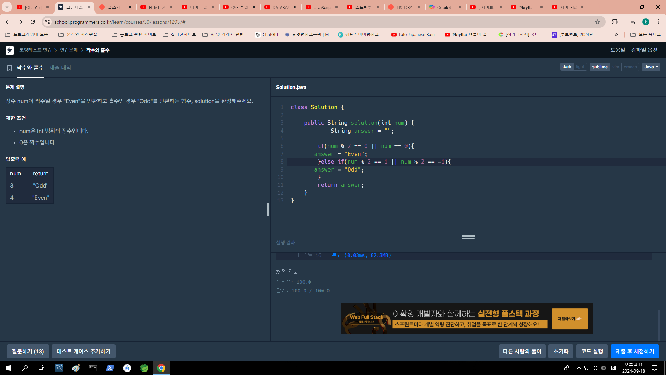Bookmark this page with the star icon
The image size is (666, 375).
click(x=597, y=22)
